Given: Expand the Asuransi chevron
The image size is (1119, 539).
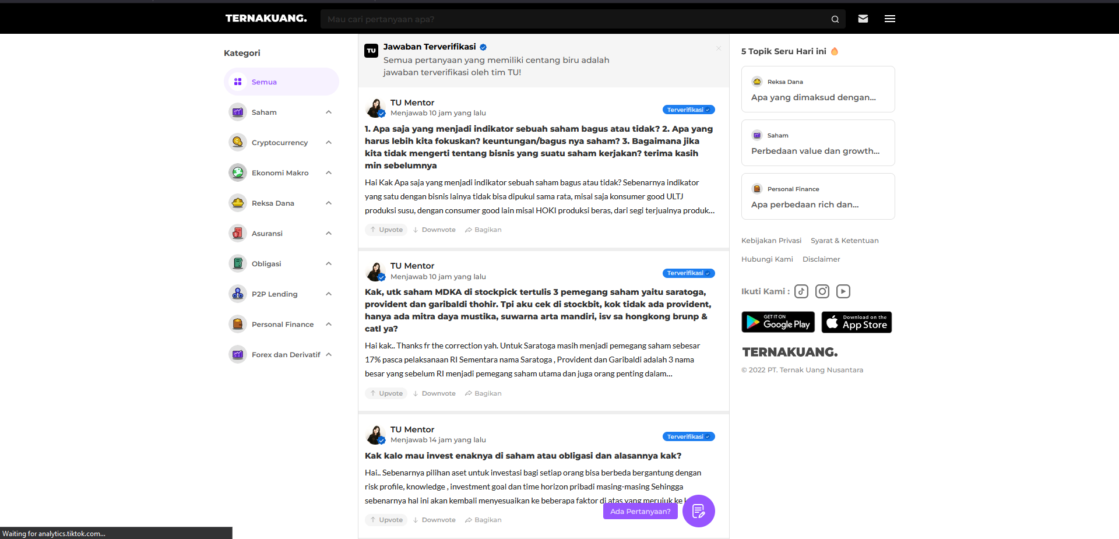Looking at the screenshot, I should tap(329, 233).
